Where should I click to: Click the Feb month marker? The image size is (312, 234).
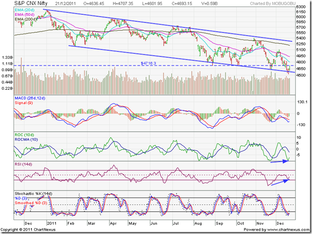[x=70, y=224]
